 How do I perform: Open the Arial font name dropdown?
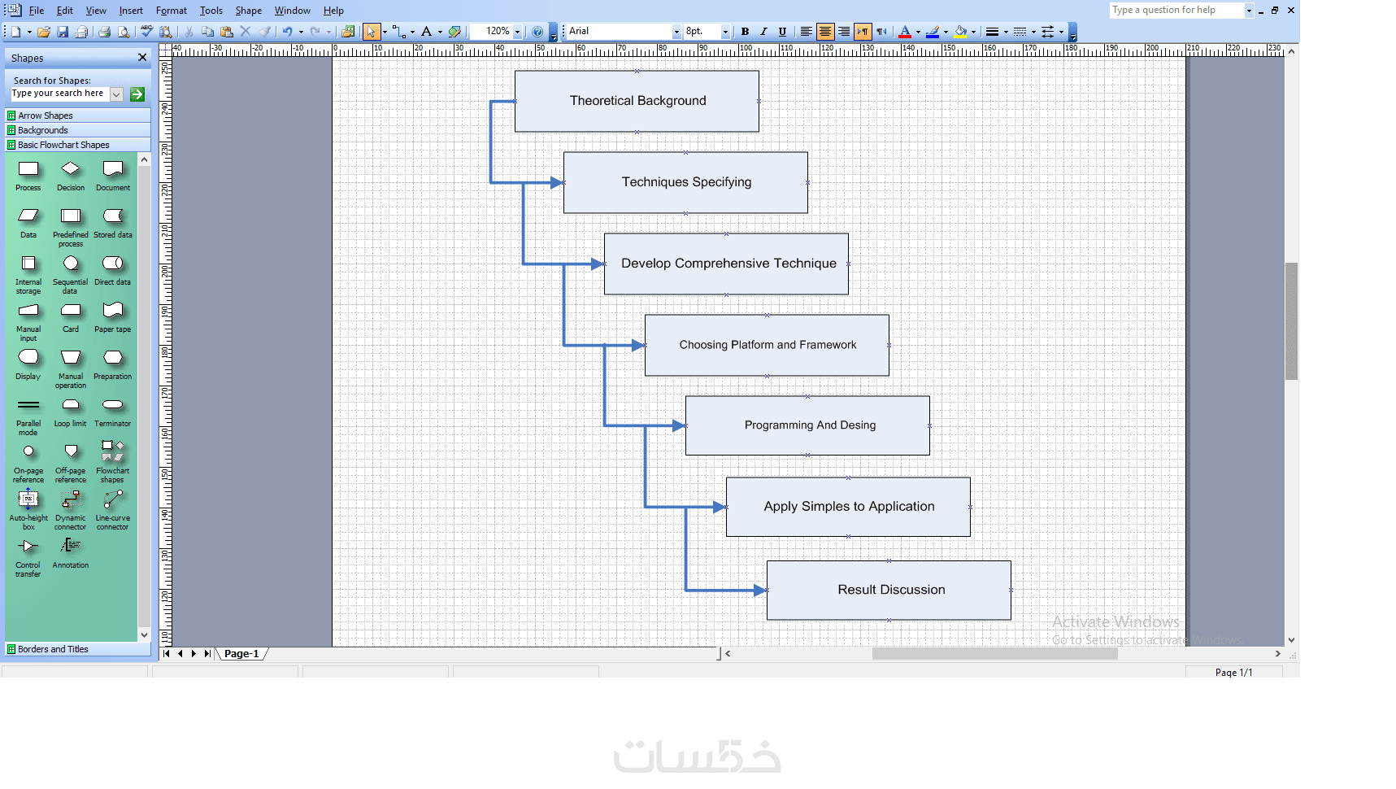(676, 32)
